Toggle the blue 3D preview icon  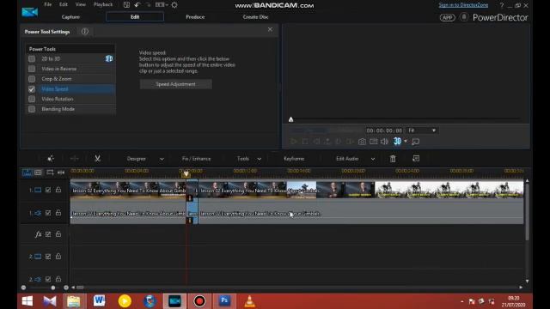point(397,141)
